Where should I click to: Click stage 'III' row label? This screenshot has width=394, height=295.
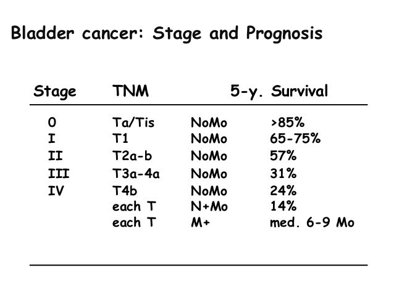[x=59, y=174]
